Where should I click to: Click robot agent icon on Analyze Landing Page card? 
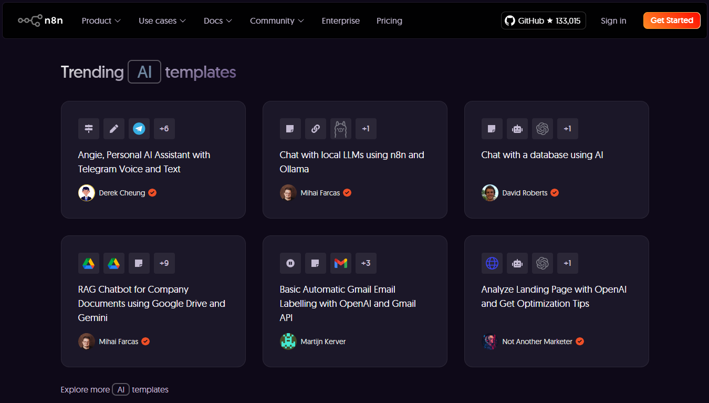coord(517,263)
